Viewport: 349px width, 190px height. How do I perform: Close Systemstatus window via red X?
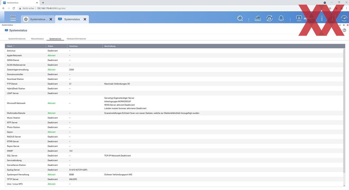(x=347, y=25)
